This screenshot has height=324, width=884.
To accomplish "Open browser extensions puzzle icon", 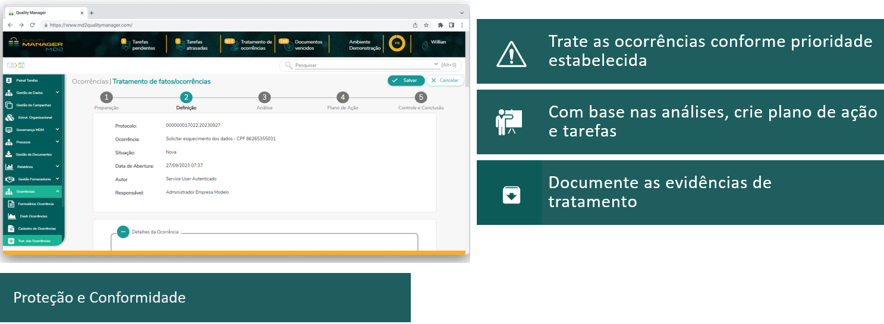I will pos(441,25).
